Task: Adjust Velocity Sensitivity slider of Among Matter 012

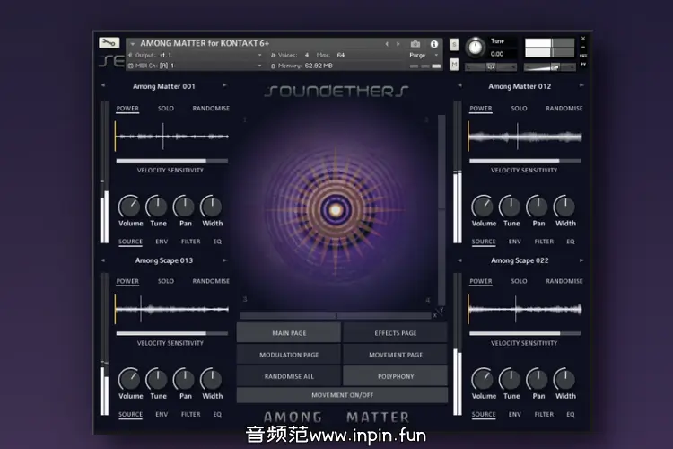Action: click(525, 161)
